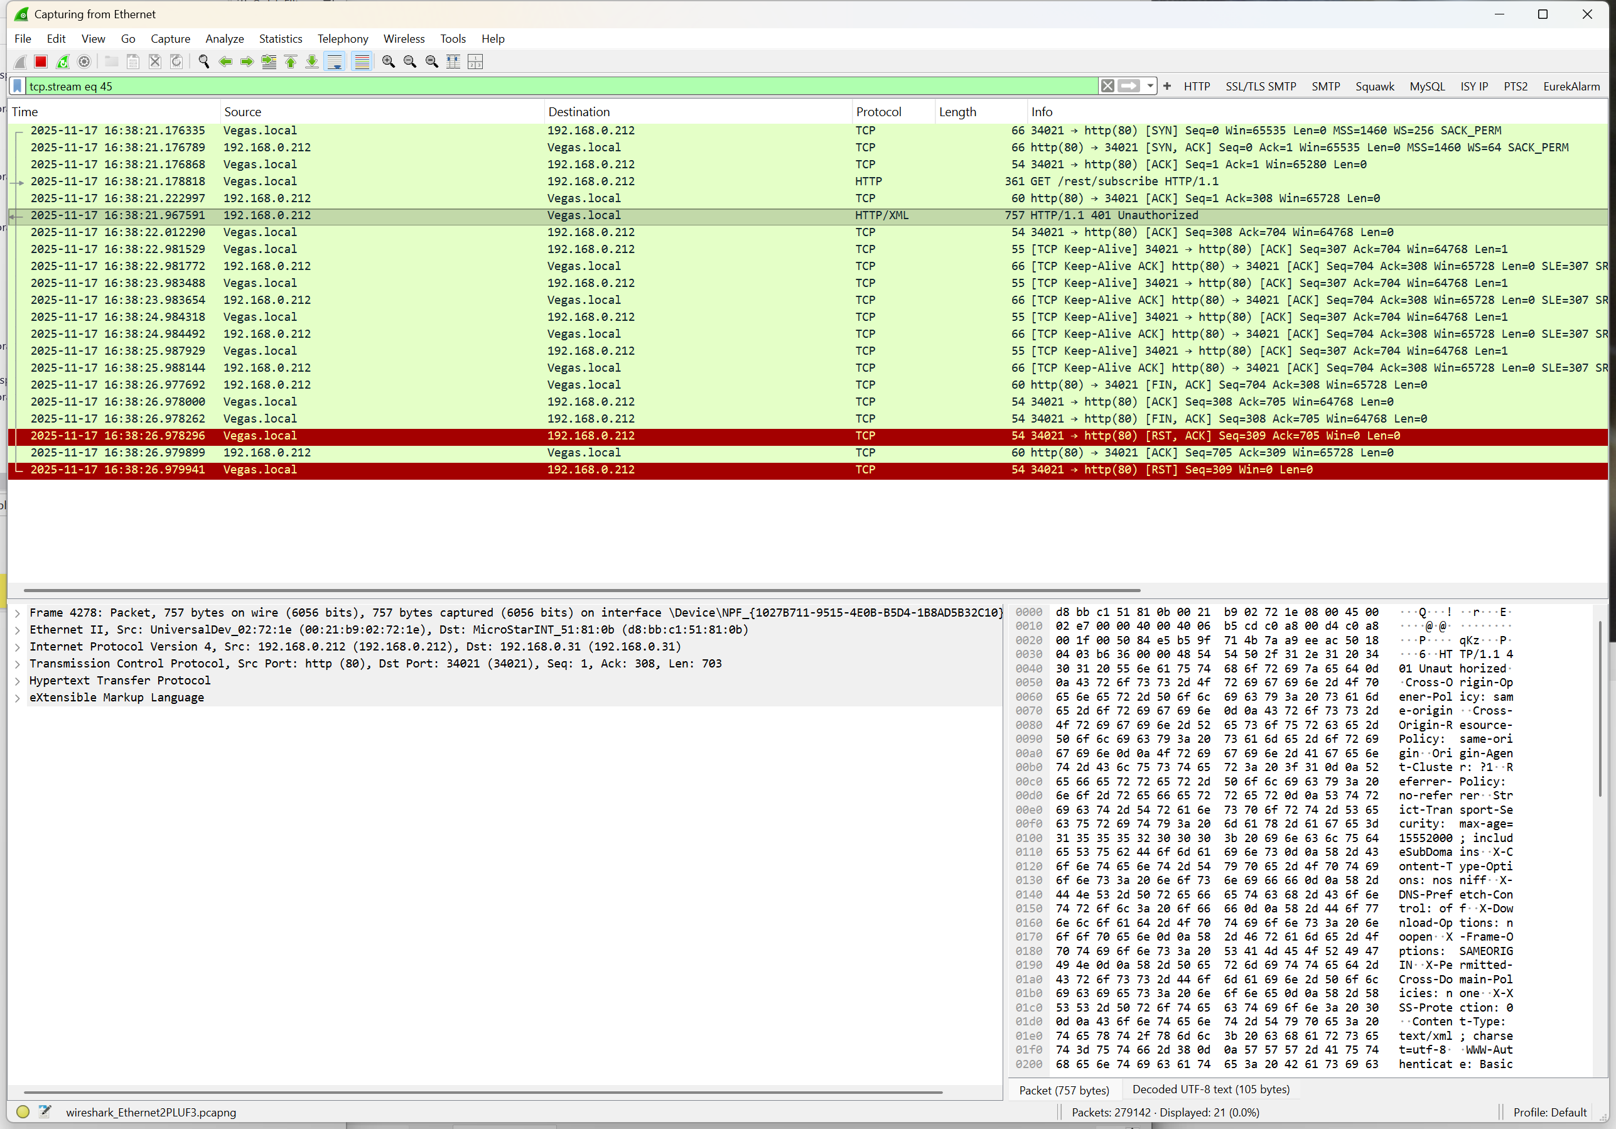This screenshot has height=1129, width=1616.
Task: Clear the display filter with the X button
Action: 1107,86
